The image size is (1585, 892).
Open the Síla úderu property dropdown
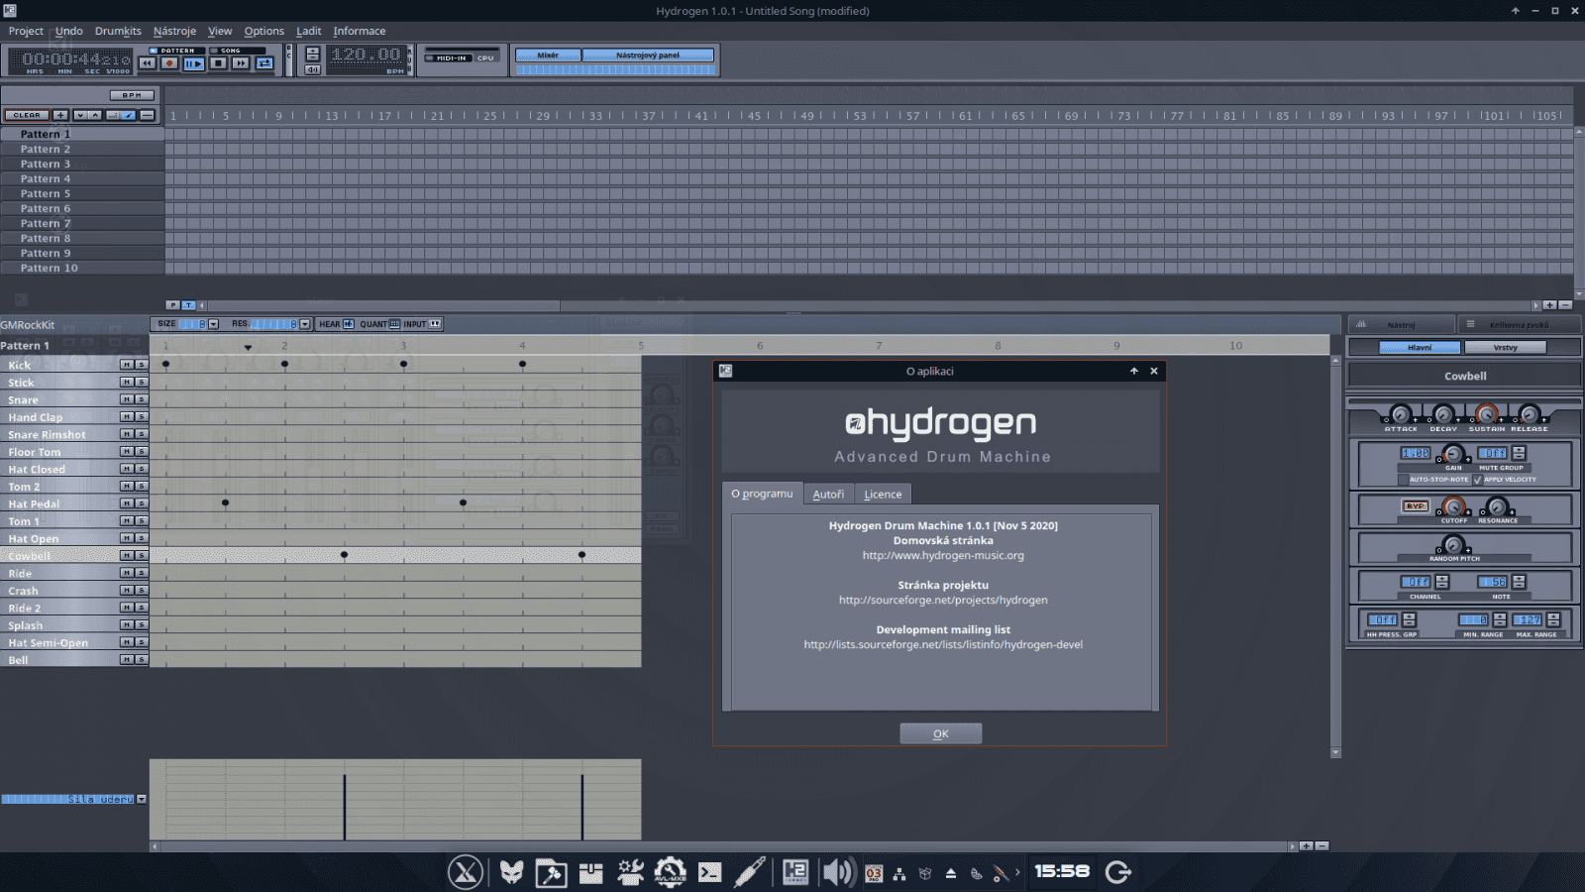142,799
